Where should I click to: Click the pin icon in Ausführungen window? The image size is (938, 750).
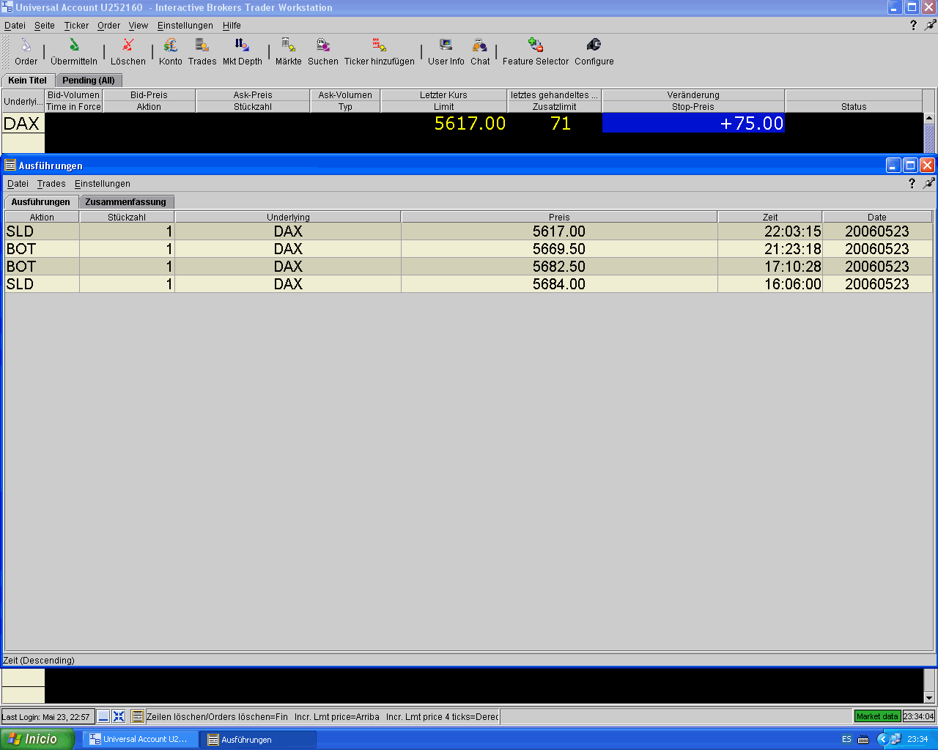(928, 184)
